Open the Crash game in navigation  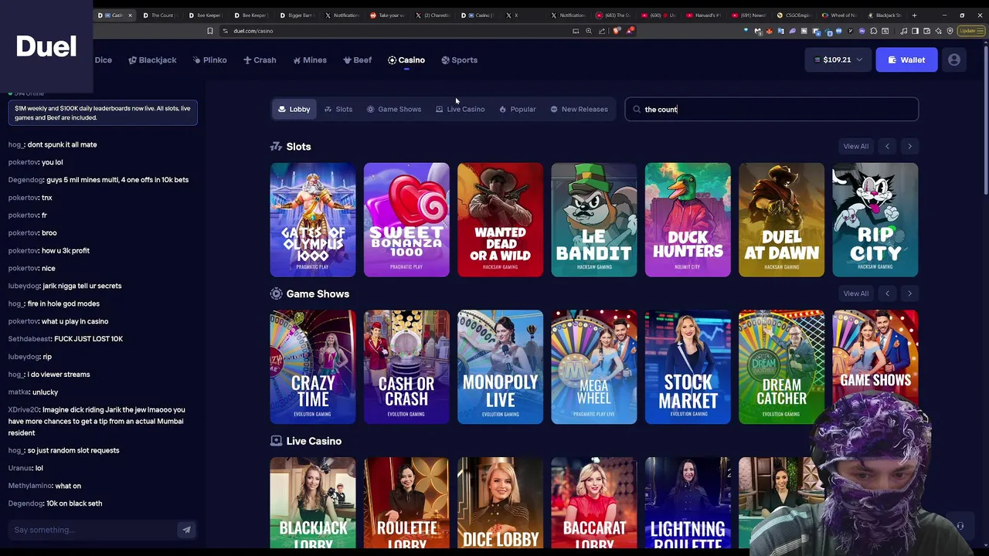[260, 59]
